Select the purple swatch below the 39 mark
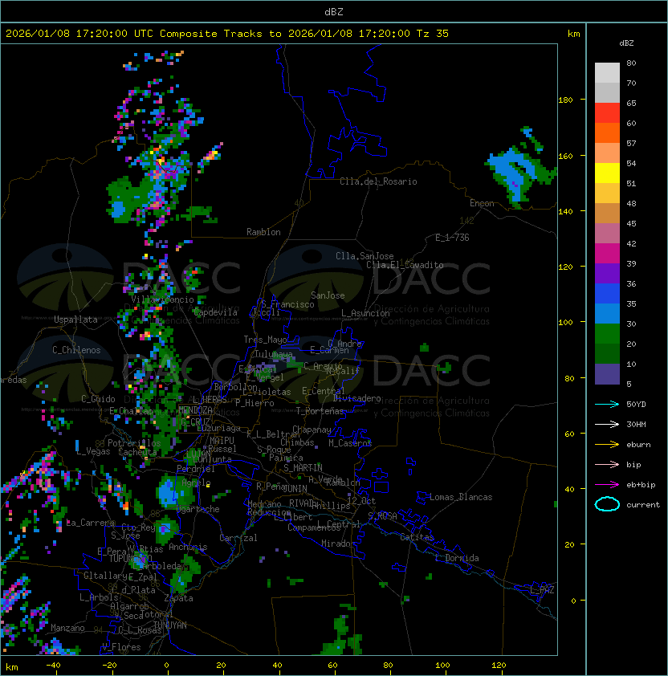This screenshot has width=668, height=676. (x=607, y=273)
